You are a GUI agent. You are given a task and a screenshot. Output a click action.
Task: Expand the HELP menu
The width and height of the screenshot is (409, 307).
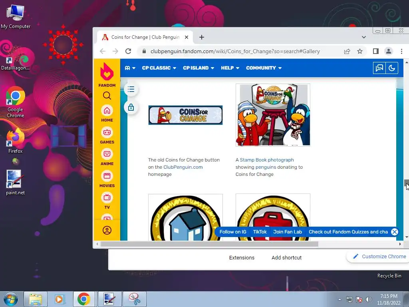point(230,68)
